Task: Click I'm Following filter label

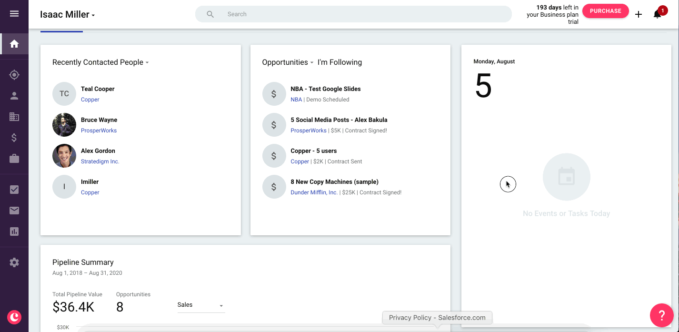Action: pyautogui.click(x=339, y=62)
